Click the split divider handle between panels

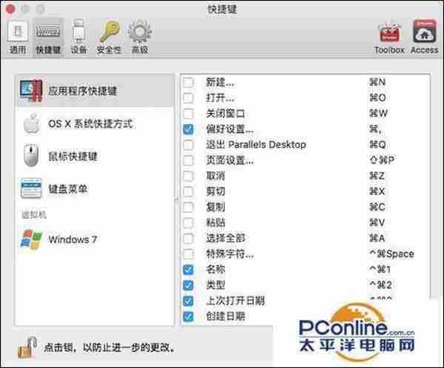click(x=176, y=200)
